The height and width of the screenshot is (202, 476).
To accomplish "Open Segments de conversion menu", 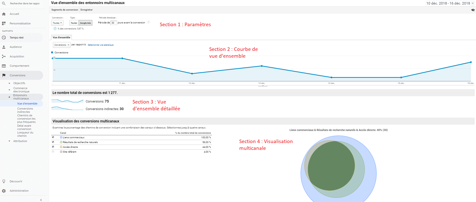I will click(65, 10).
